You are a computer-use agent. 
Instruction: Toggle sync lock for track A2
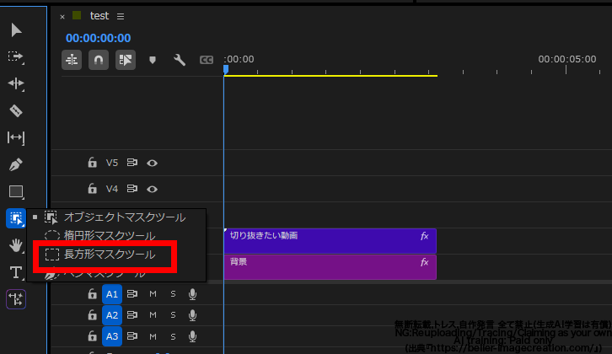[132, 314]
